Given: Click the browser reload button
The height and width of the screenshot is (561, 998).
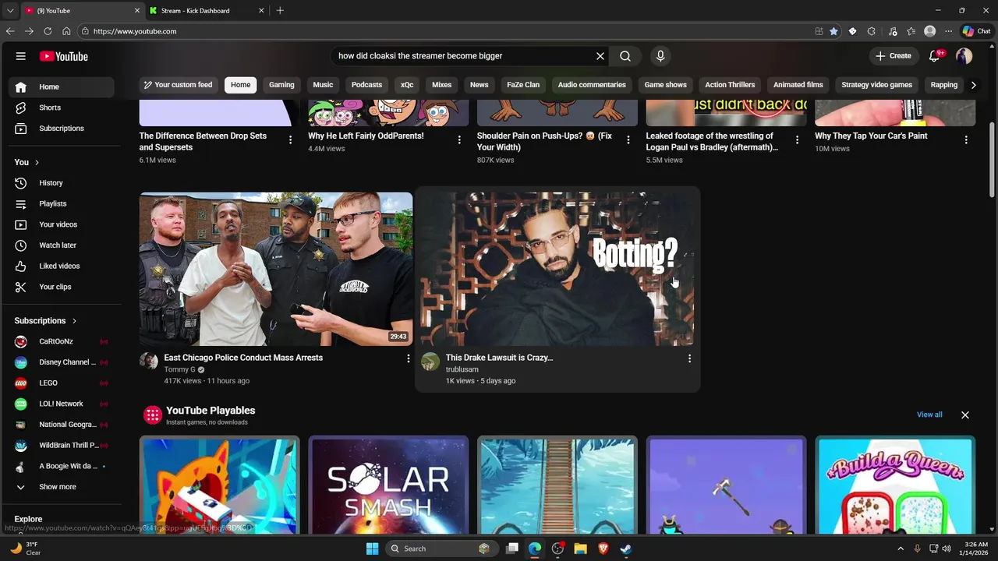Looking at the screenshot, I should coord(48,31).
